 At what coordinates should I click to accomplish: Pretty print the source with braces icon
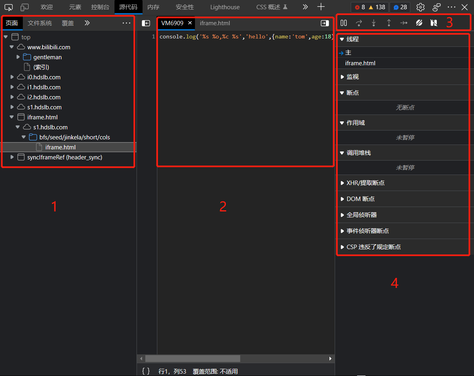[x=146, y=371]
